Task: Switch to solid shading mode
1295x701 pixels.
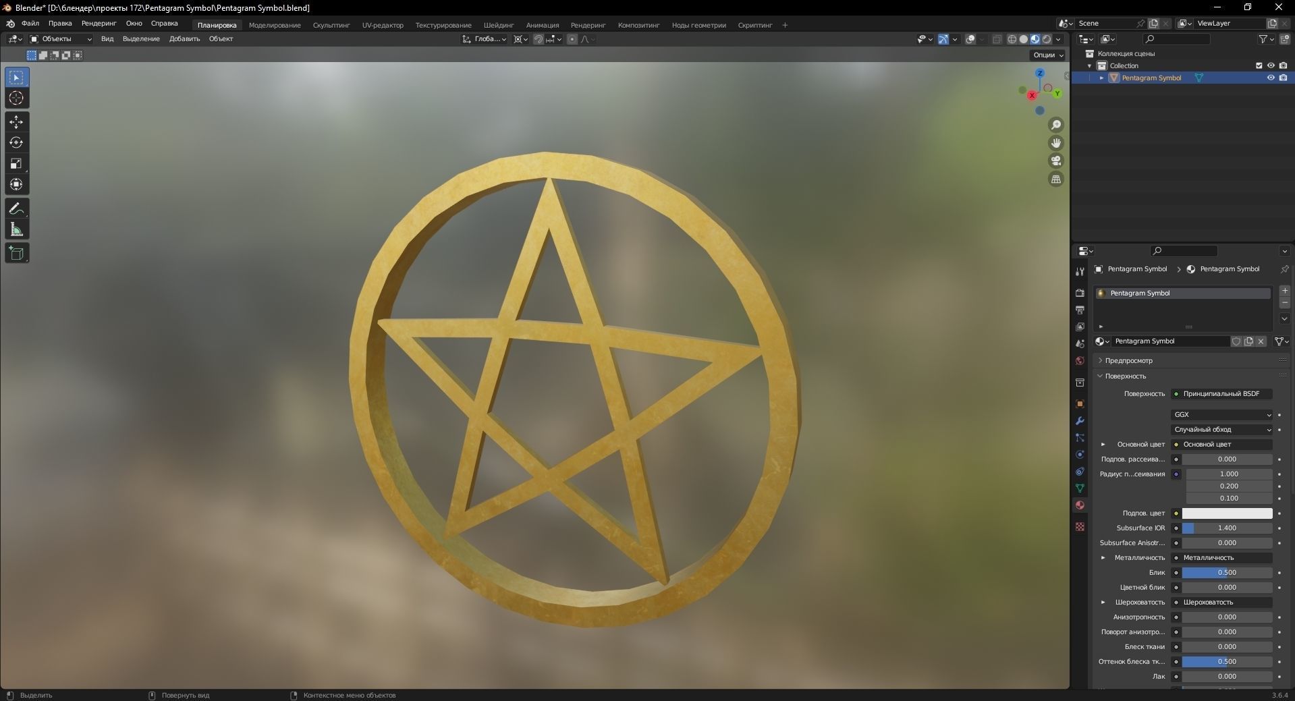Action: point(1024,39)
